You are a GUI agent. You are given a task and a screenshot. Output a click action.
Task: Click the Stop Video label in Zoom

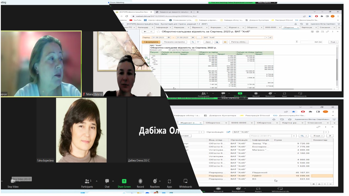click(x=13, y=187)
